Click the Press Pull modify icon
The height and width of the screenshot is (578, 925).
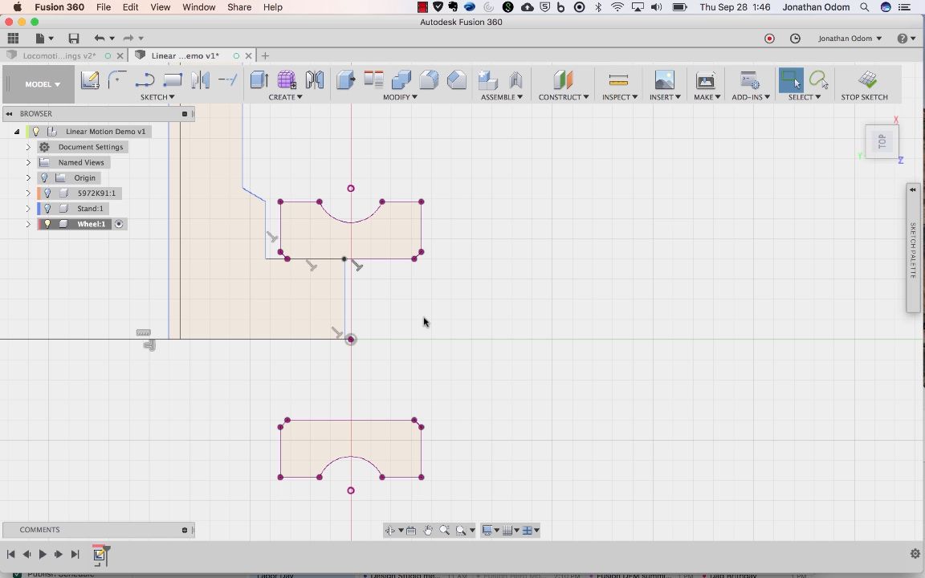(346, 79)
